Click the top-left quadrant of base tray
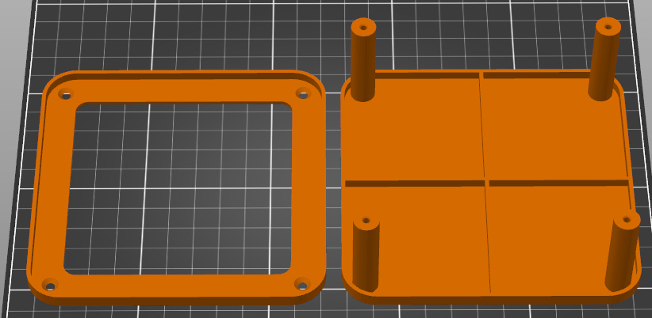The width and height of the screenshot is (652, 318). click(420, 127)
